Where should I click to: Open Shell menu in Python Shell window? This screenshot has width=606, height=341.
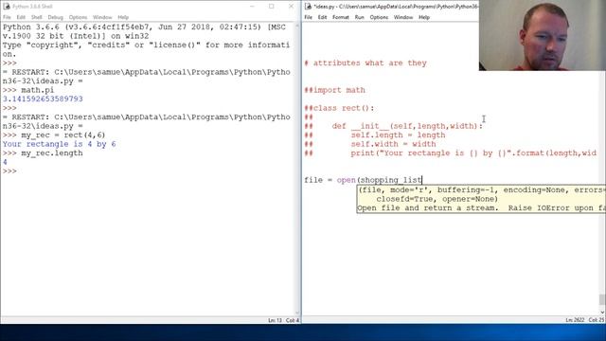click(x=37, y=17)
